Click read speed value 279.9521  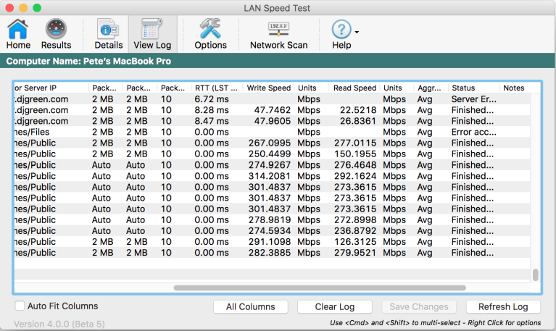coord(355,253)
